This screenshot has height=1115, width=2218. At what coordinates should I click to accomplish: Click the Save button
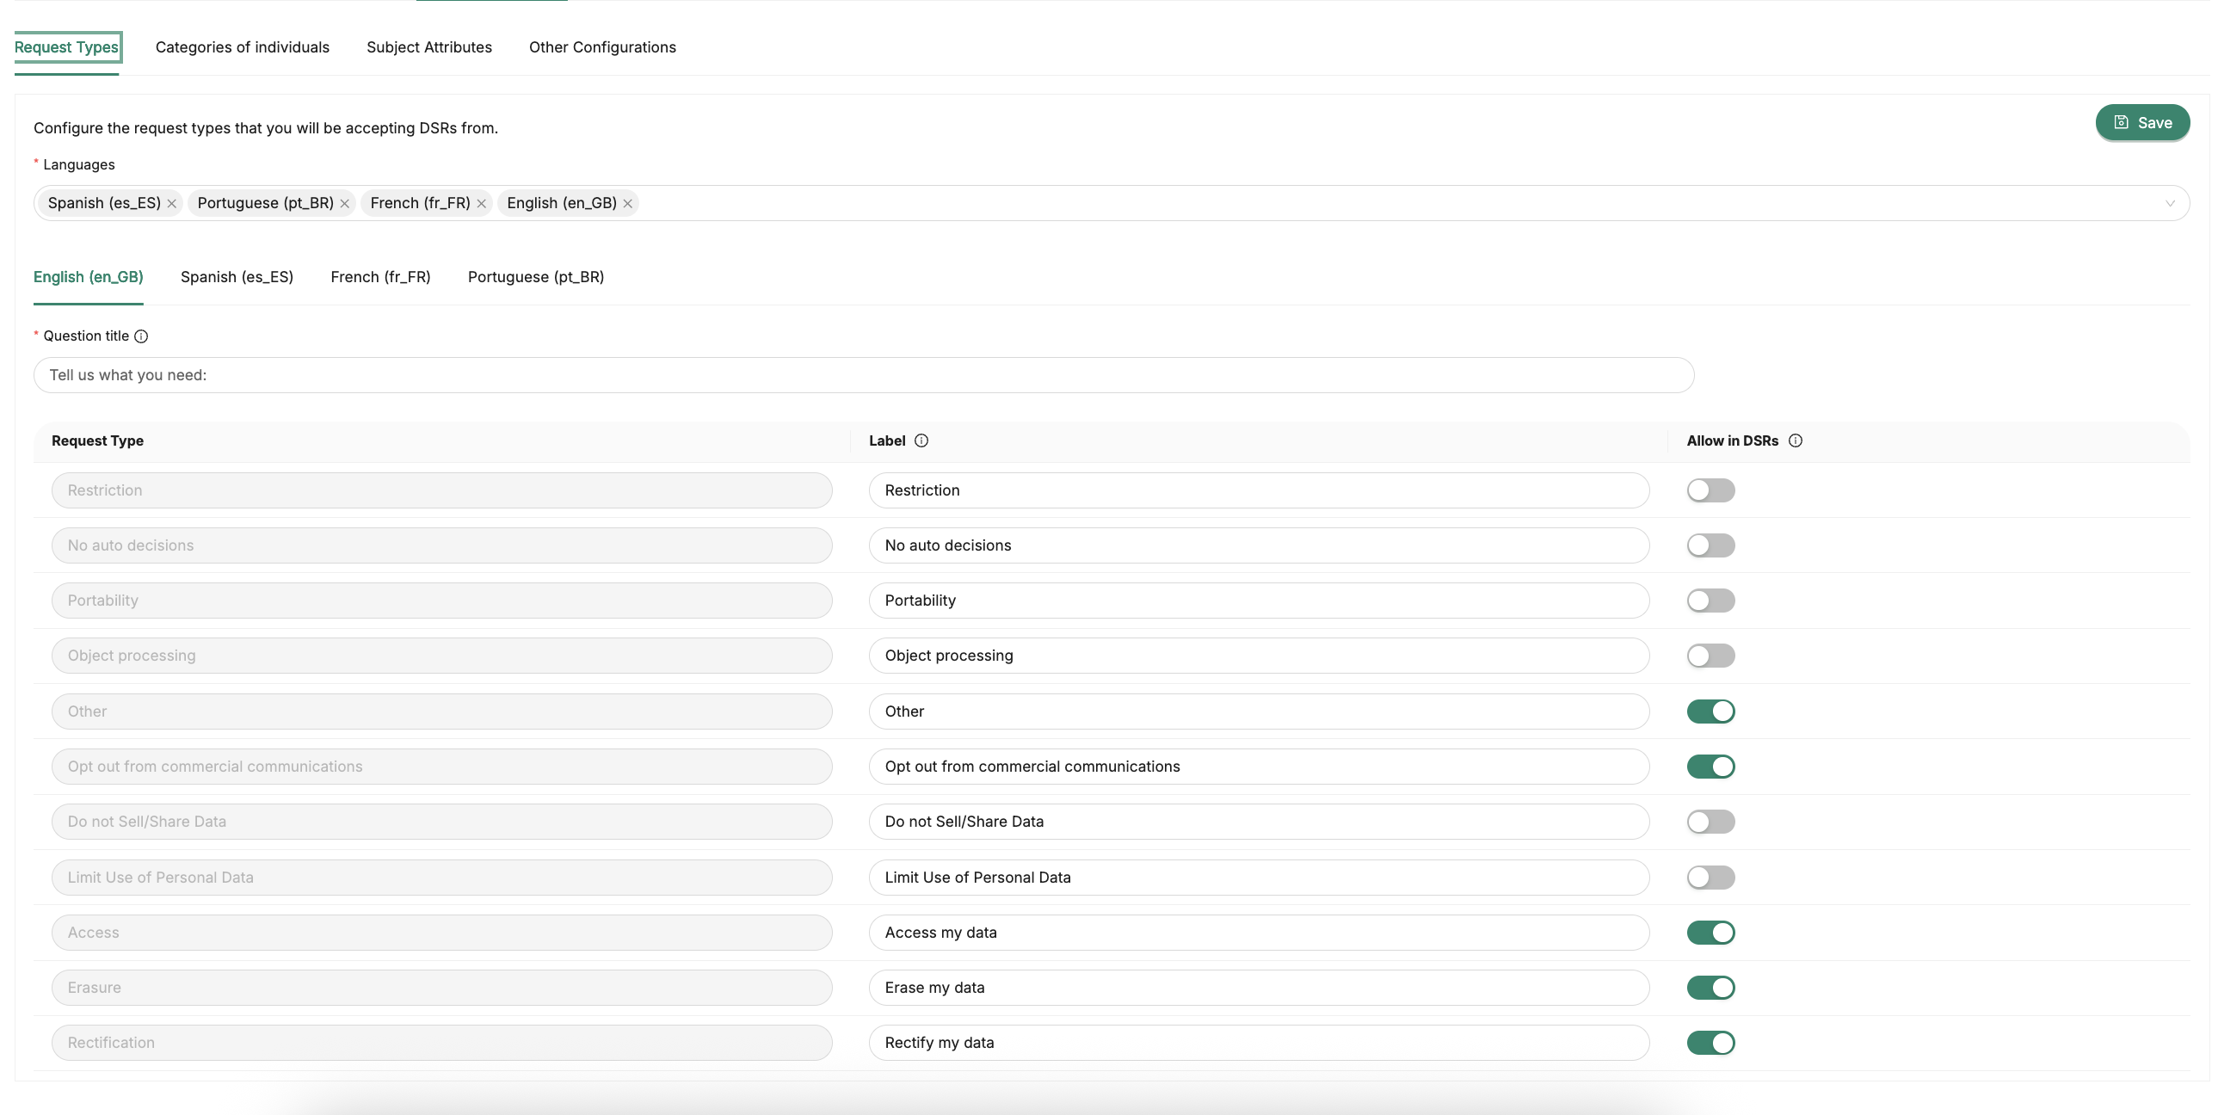coord(2142,123)
